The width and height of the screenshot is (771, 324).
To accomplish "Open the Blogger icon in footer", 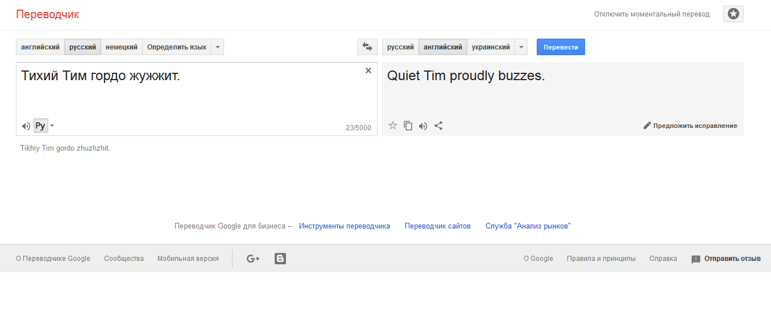I will pyautogui.click(x=280, y=259).
